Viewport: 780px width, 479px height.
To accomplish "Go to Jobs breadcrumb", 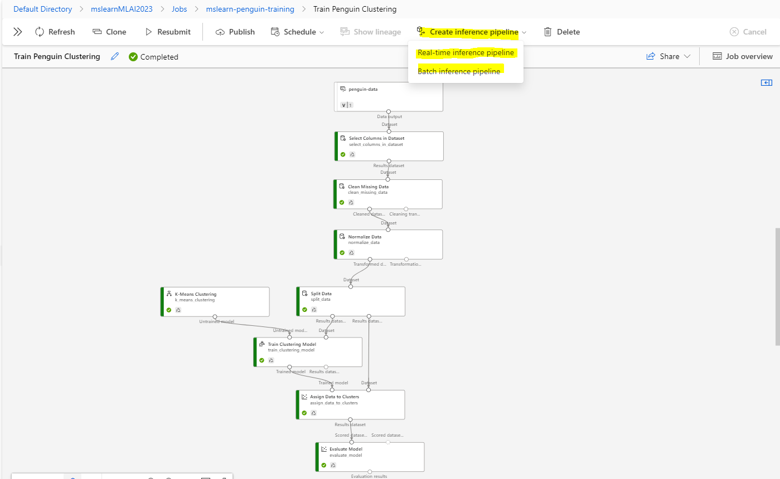I will click(x=180, y=9).
